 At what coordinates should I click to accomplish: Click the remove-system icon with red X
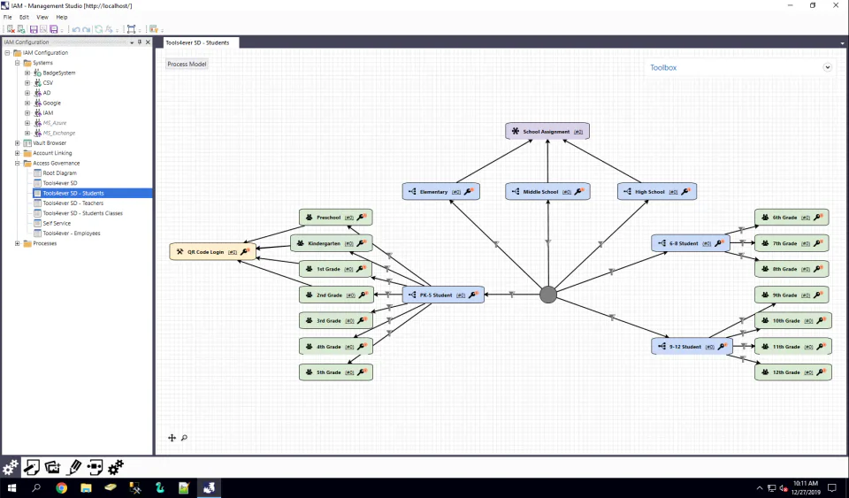pyautogui.click(x=11, y=29)
